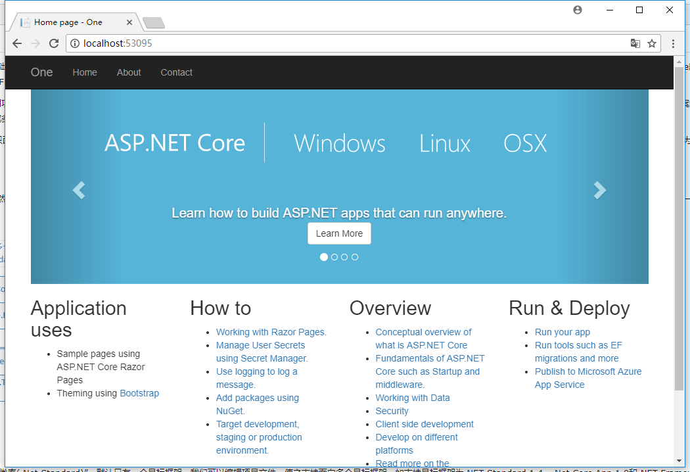Open a new tab with the new-tab button
The image size is (690, 472).
tap(154, 22)
